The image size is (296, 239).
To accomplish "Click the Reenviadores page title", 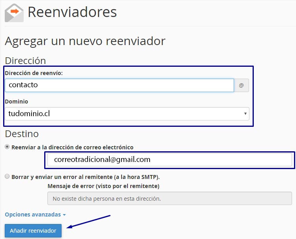I will coord(72,12).
